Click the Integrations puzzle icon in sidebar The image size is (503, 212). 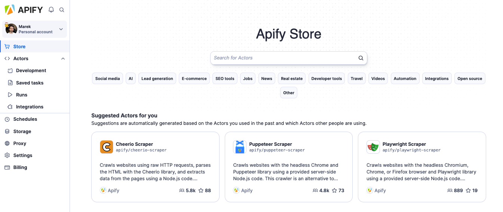pyautogui.click(x=10, y=107)
